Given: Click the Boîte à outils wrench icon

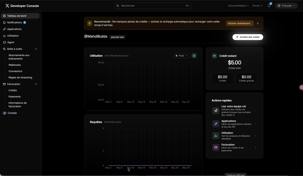Looking at the screenshot, I should click(4, 49).
